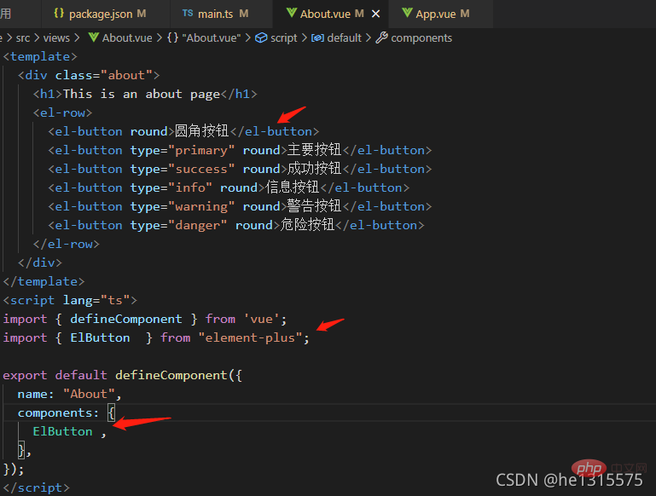Click the closing </script> tag

coord(37,487)
